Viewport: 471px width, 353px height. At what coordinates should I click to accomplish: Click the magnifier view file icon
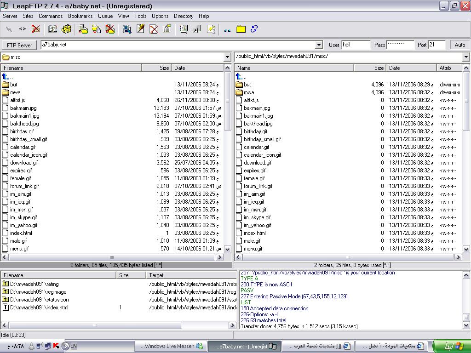click(127, 29)
